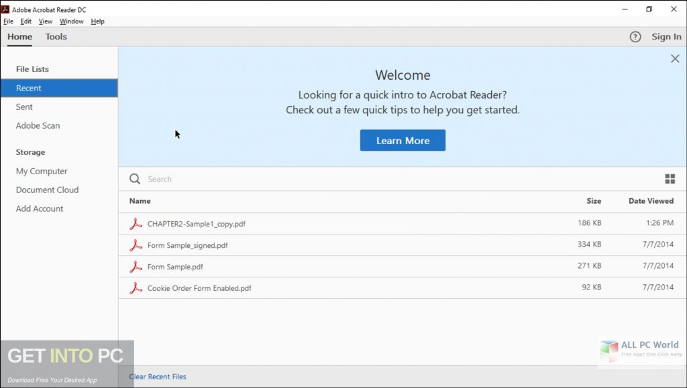Switch to the Home tab
687x388 pixels.
coord(19,37)
